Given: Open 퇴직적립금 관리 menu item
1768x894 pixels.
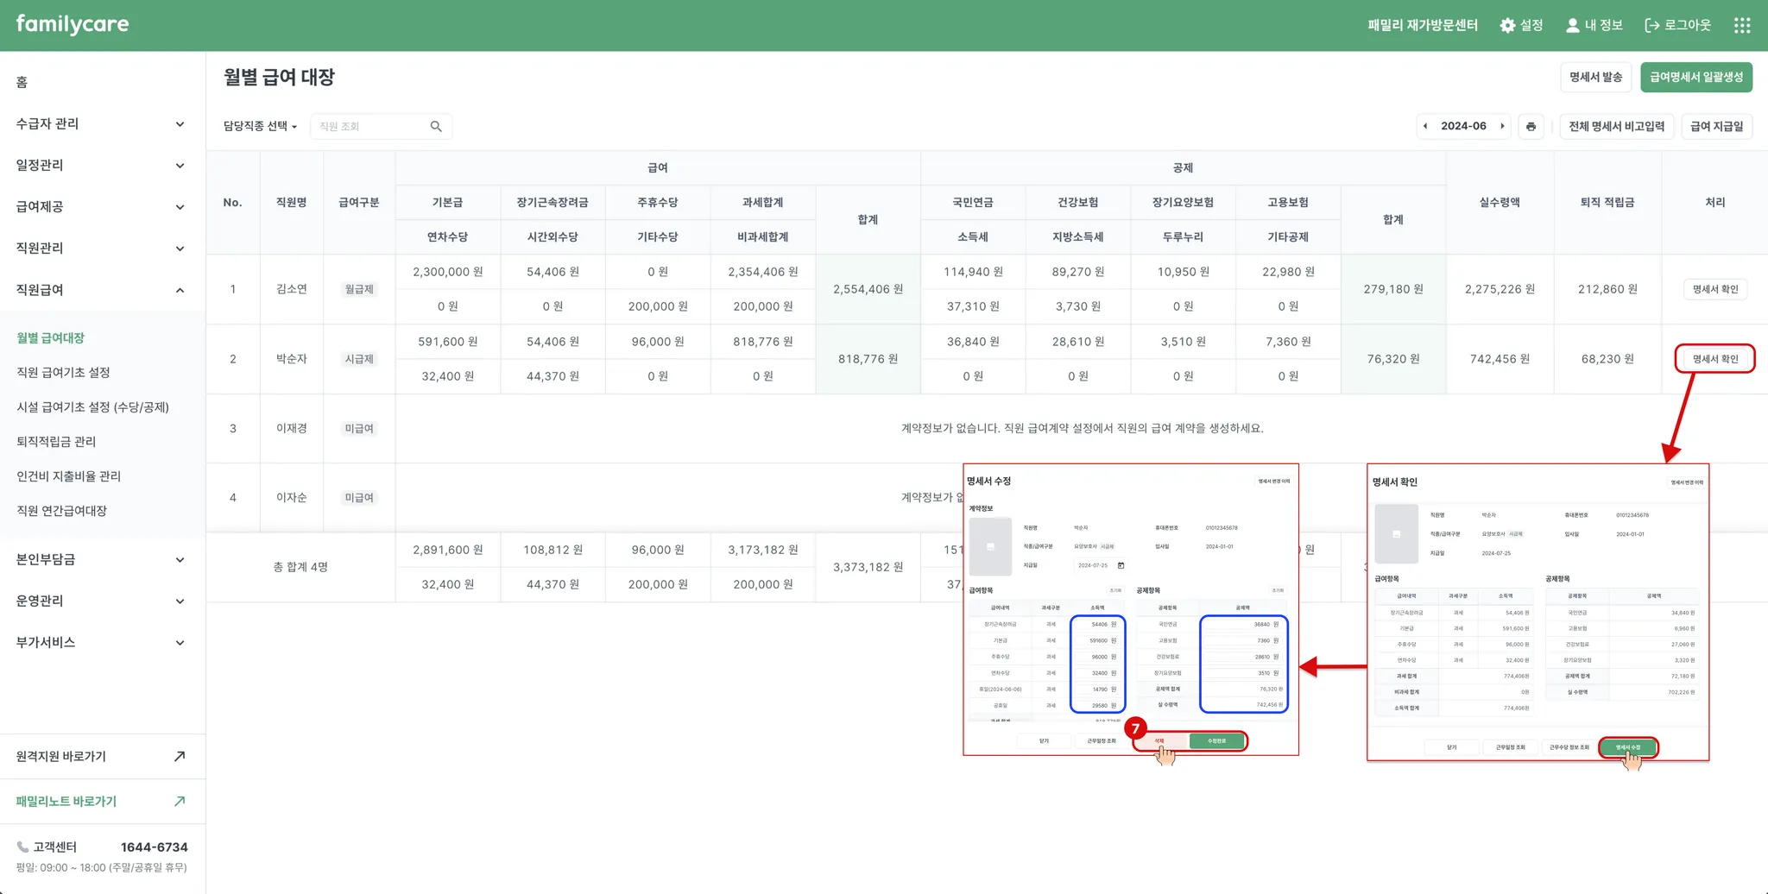Looking at the screenshot, I should pos(56,441).
